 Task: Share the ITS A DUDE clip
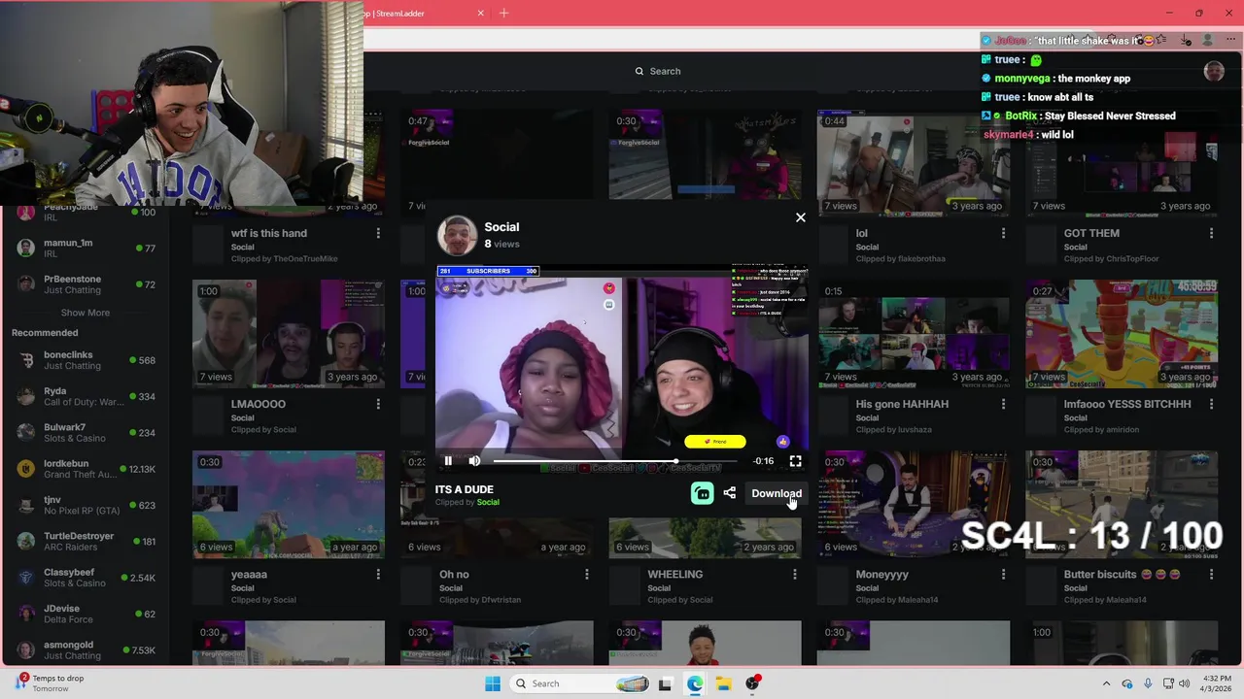point(730,493)
